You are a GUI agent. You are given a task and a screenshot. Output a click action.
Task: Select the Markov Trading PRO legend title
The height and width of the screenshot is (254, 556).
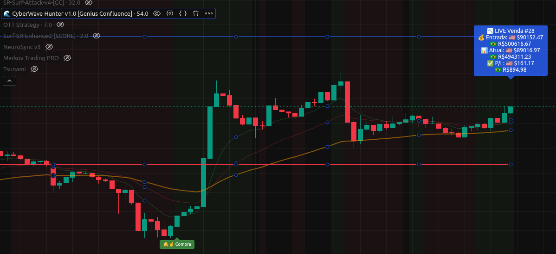[31, 58]
